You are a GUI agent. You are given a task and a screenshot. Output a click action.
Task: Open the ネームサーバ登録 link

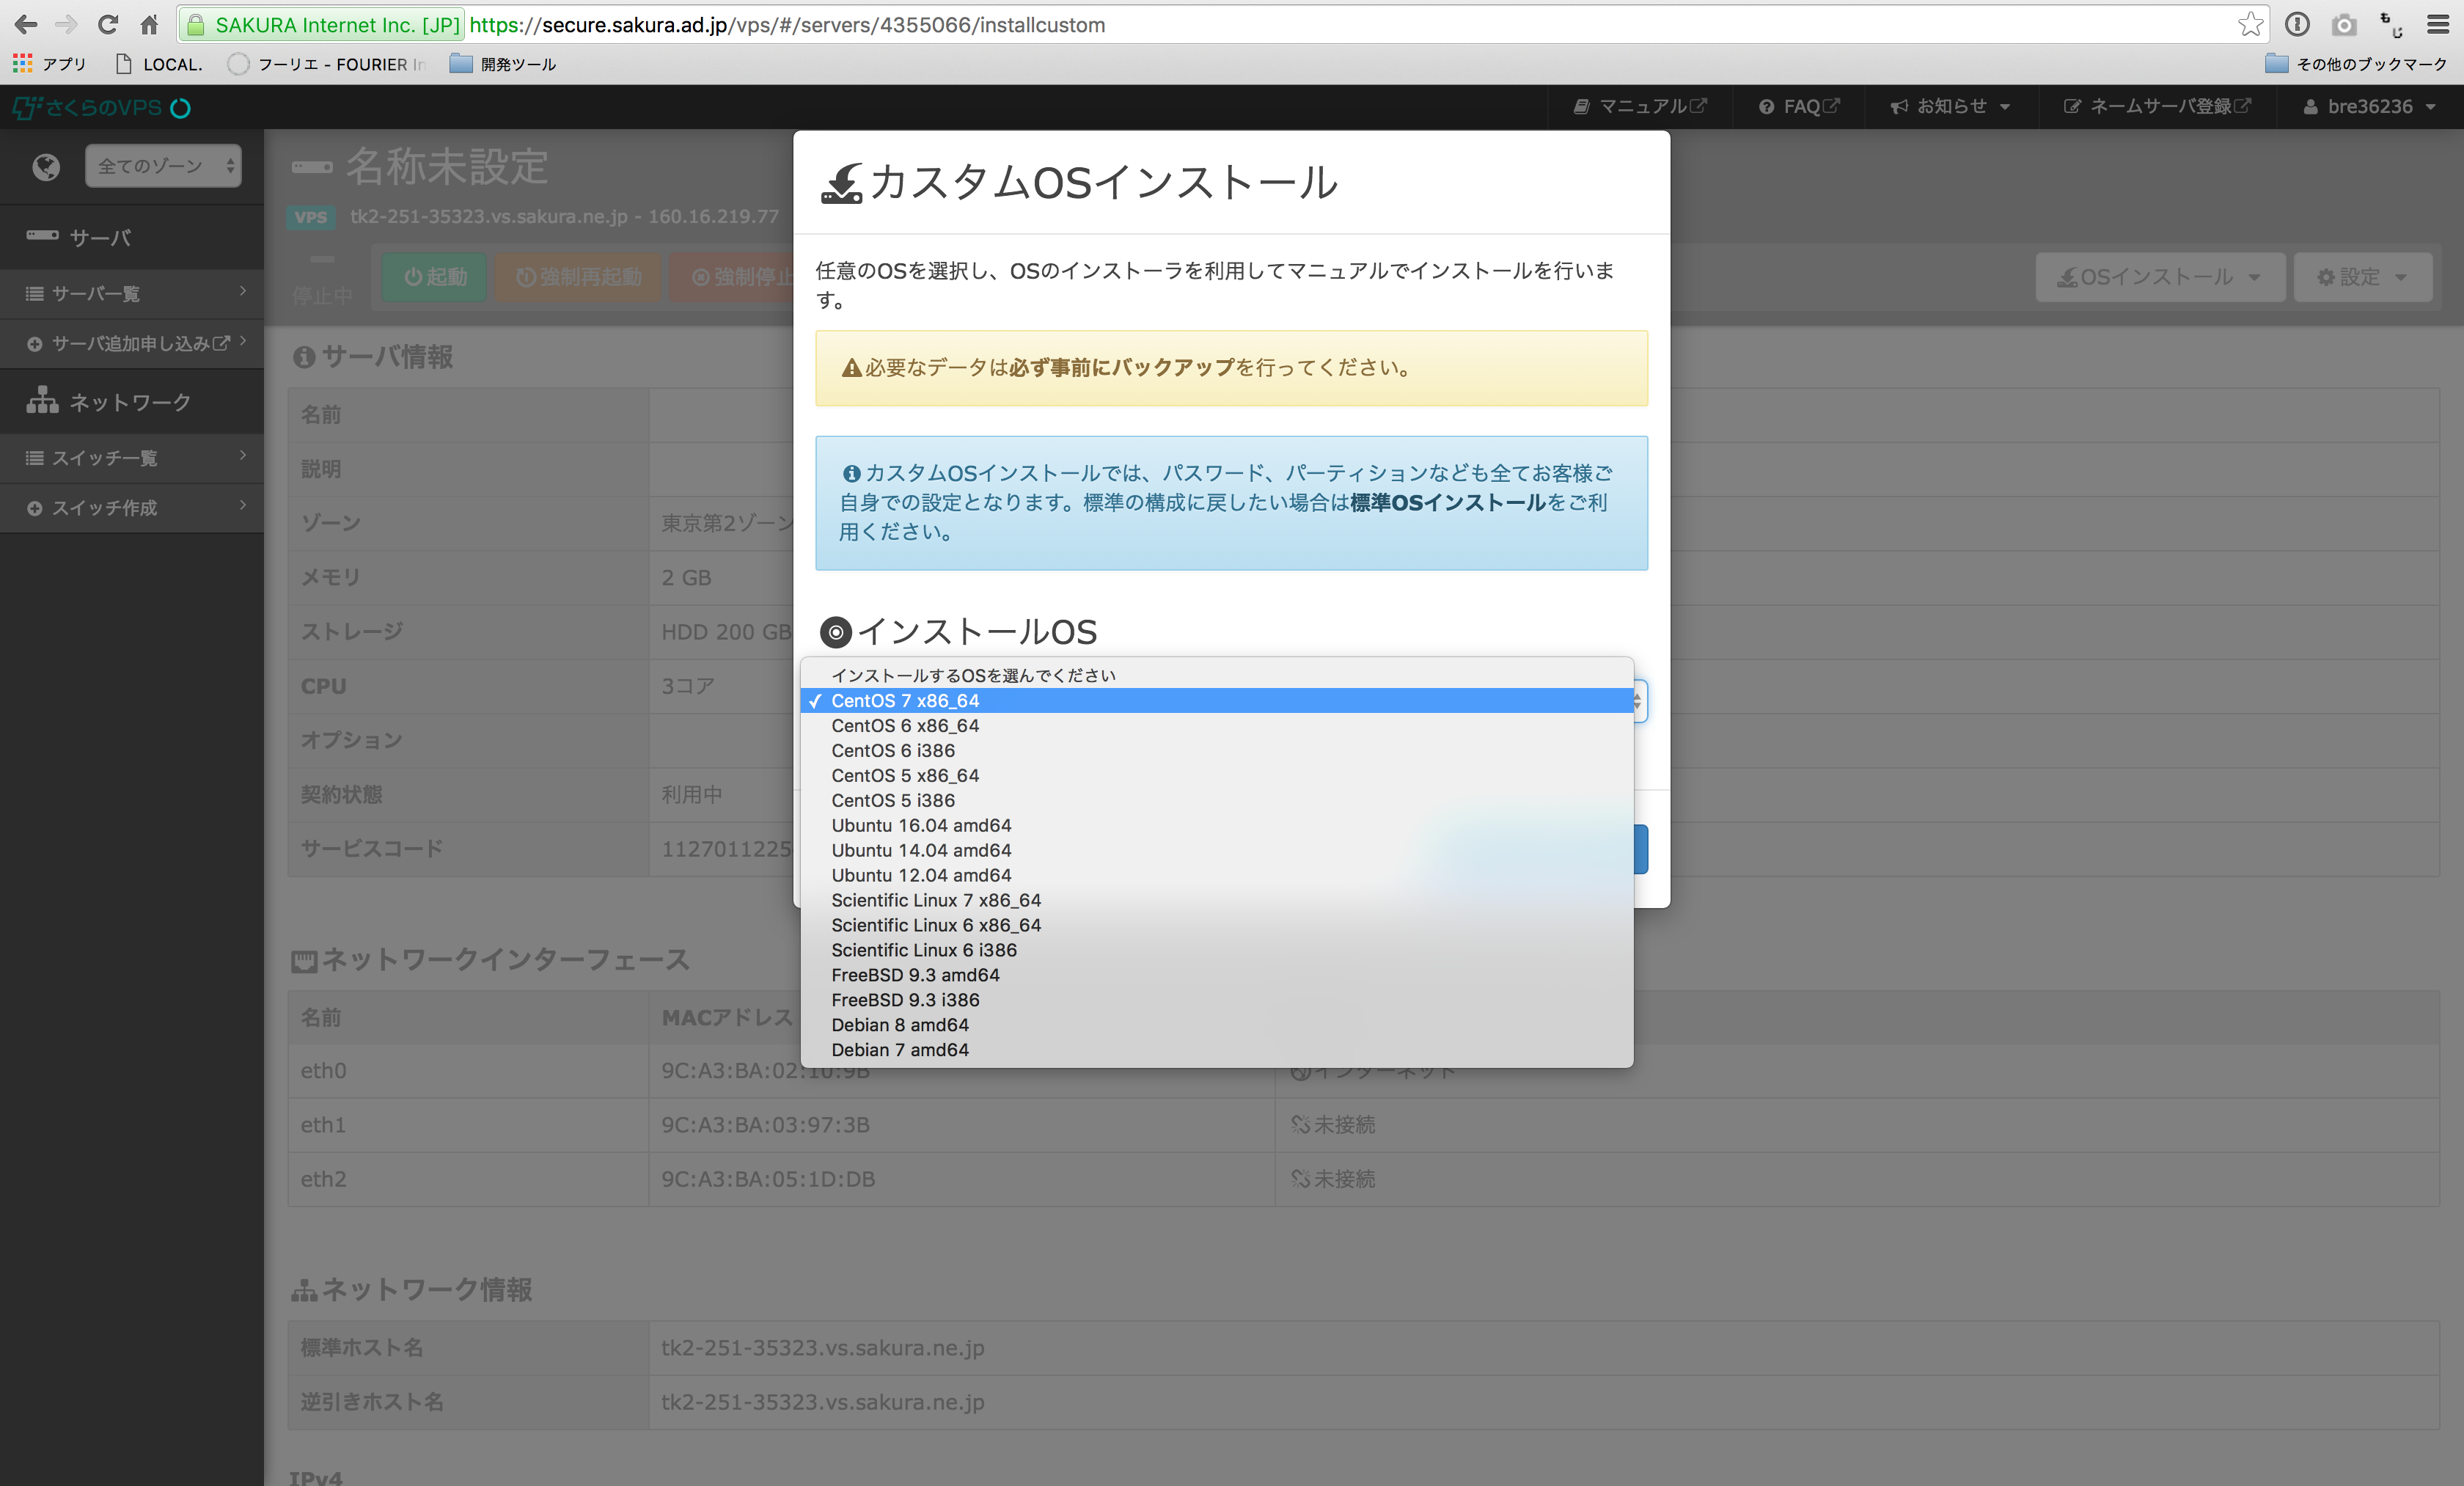tap(2157, 106)
